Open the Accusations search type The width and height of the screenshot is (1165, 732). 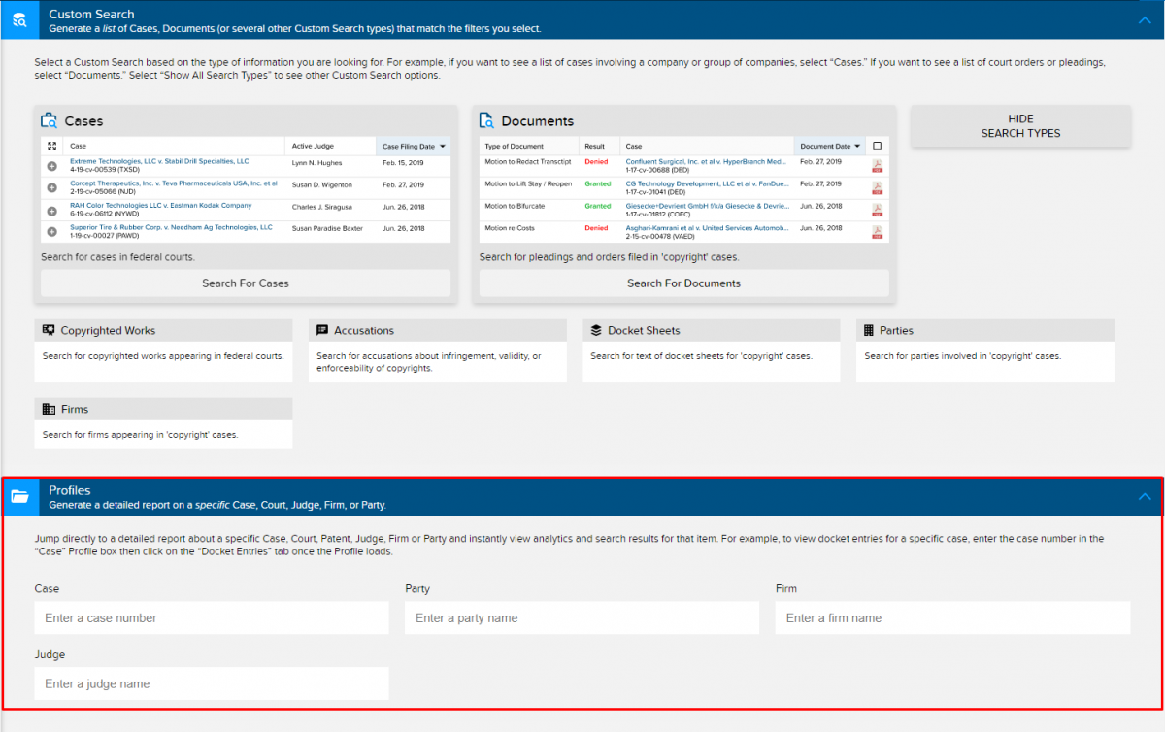click(x=364, y=331)
